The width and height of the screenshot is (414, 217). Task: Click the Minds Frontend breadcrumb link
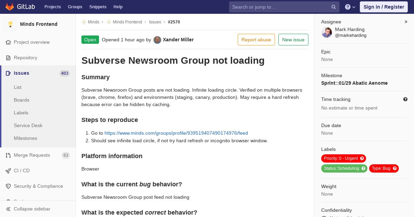(127, 22)
